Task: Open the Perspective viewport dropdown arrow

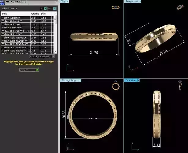Action: (x=140, y=1)
